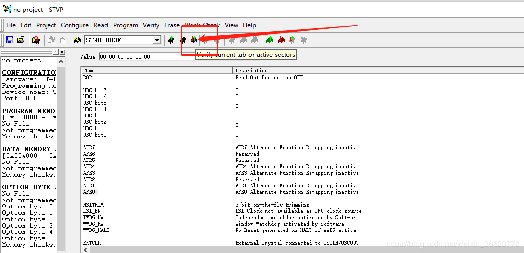The height and width of the screenshot is (253, 524).
Task: Click the Name column header
Action: (157, 70)
